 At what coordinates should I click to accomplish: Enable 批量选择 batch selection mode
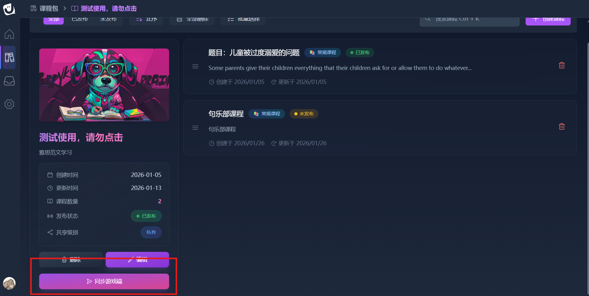(x=243, y=20)
